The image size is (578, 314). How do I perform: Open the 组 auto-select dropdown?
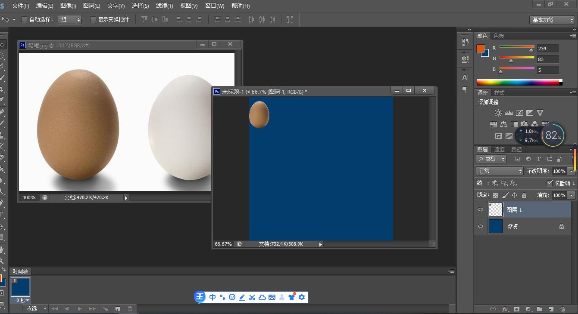coord(70,19)
